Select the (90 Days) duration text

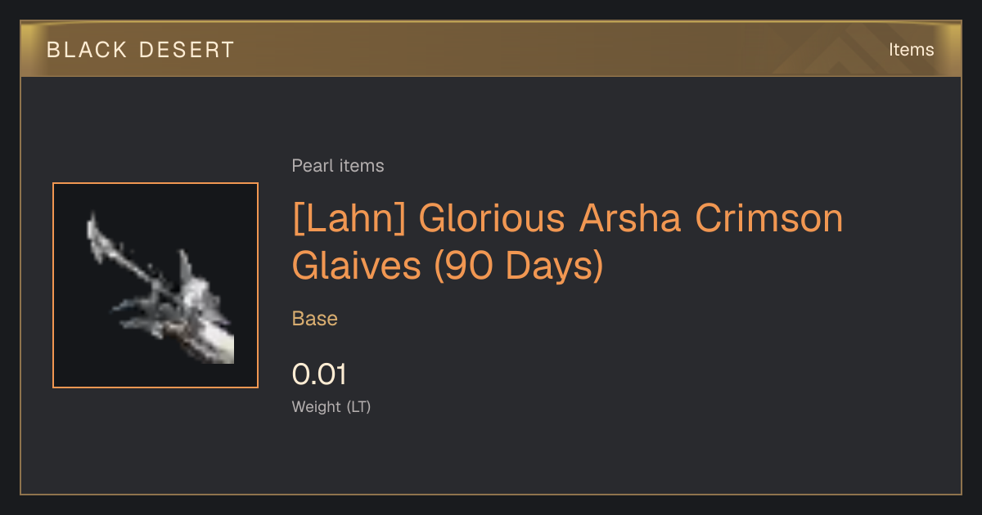pos(518,266)
